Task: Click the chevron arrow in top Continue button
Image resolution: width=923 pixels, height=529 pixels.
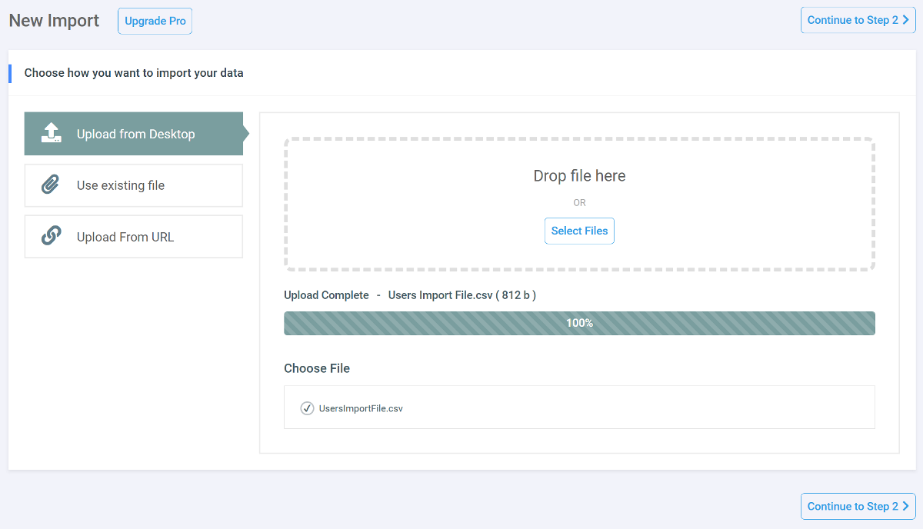Action: point(908,20)
